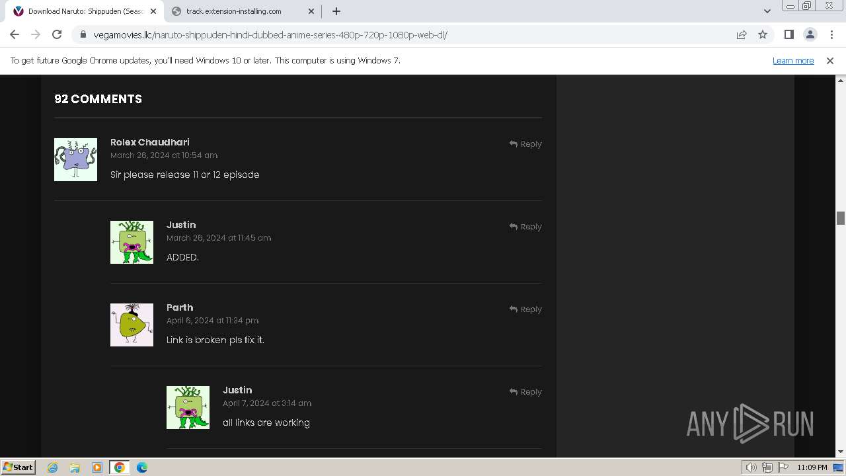Dismiss the Chrome update notification bar
This screenshot has width=846, height=476.
pos(830,60)
